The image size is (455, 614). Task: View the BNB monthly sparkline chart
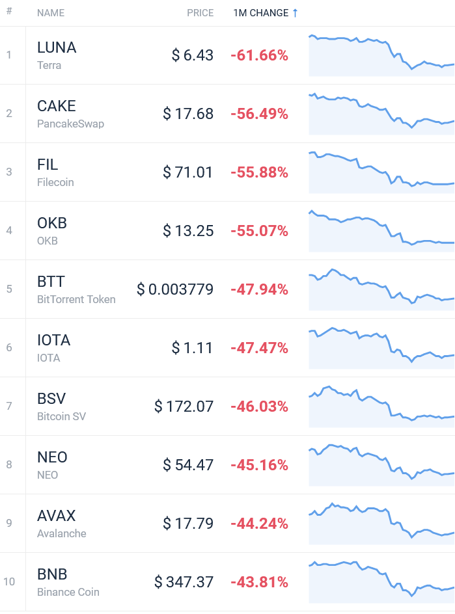(x=381, y=582)
